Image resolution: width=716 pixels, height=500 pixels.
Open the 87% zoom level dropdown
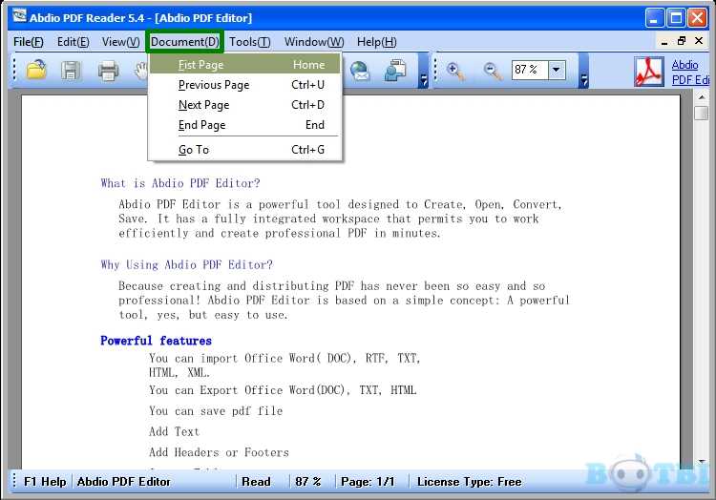point(557,70)
